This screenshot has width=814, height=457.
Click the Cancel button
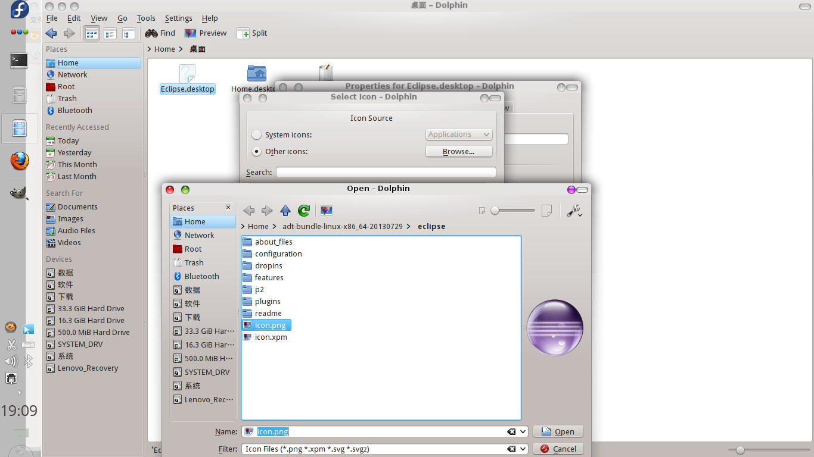(x=558, y=449)
